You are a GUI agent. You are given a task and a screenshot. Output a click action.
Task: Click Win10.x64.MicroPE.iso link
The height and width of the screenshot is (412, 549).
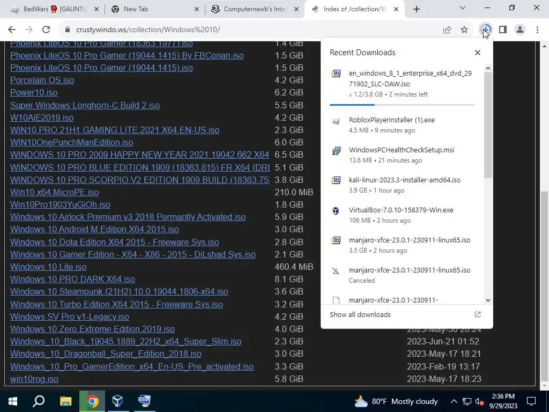54,193
